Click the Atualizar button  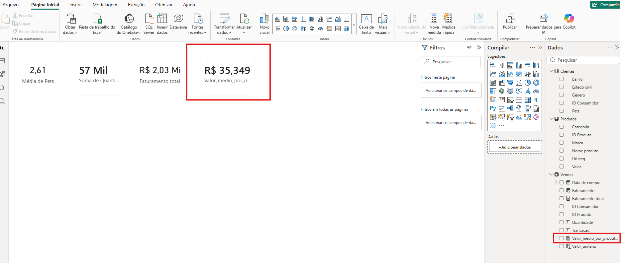[244, 24]
